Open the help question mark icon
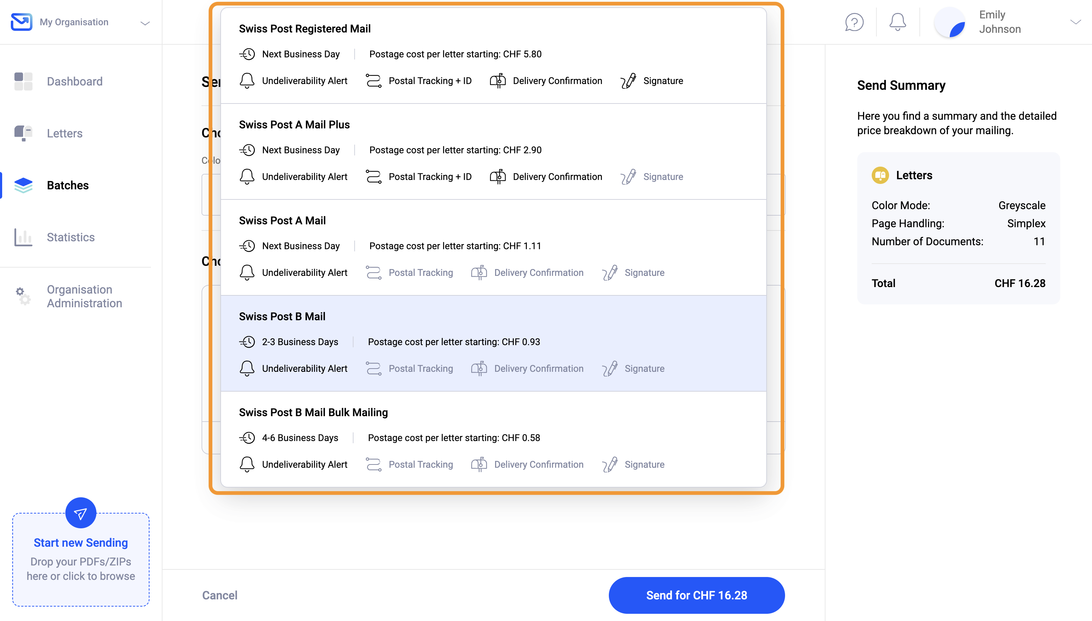The image size is (1092, 621). click(x=854, y=22)
